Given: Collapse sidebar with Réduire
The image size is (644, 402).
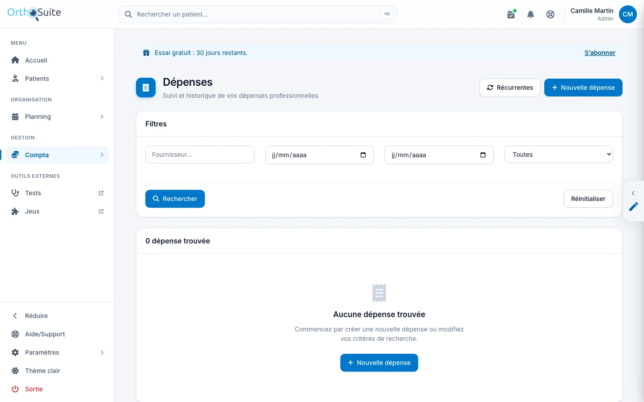Looking at the screenshot, I should [x=57, y=316].
